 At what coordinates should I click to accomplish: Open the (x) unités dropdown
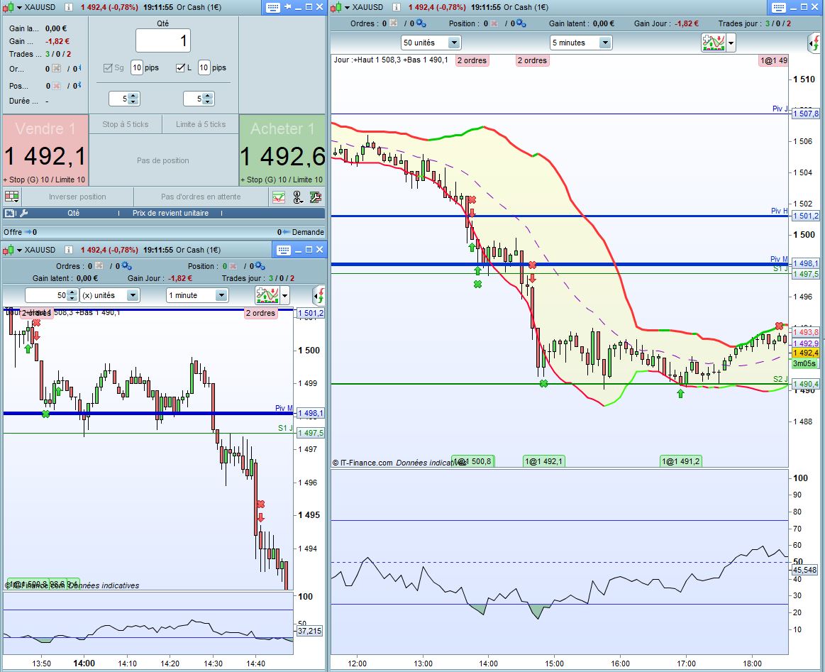pyautogui.click(x=109, y=295)
